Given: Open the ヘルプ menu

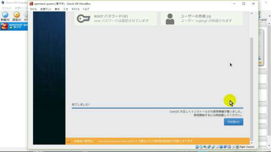Looking at the screenshot, I should point(86,9).
